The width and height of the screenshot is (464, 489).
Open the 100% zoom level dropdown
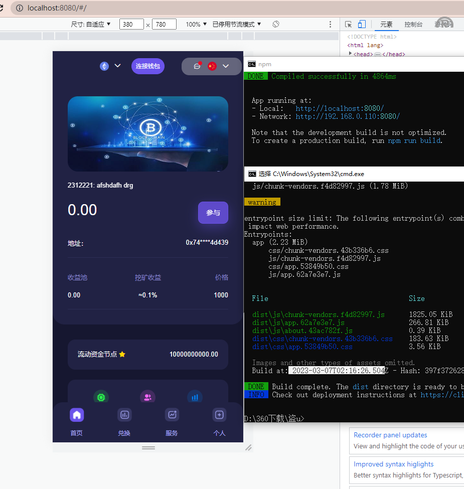[197, 24]
